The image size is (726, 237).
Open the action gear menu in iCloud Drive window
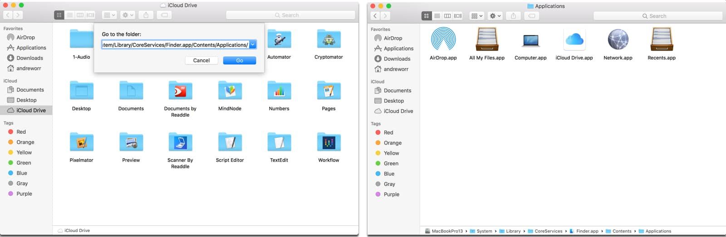point(128,15)
